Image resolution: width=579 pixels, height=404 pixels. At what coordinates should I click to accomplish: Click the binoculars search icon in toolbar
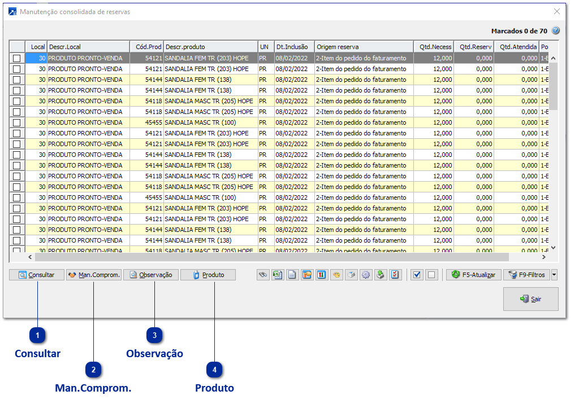click(263, 275)
